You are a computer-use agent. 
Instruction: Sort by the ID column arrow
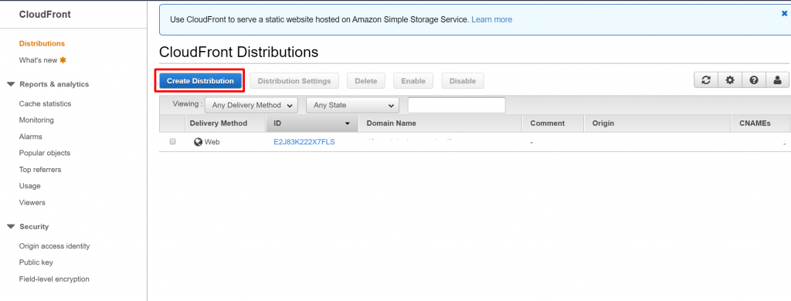pos(348,123)
